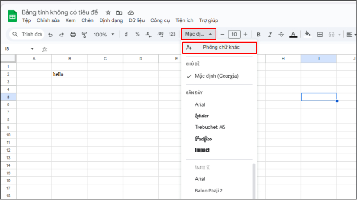Click the font list scrollbar

pos(254,181)
